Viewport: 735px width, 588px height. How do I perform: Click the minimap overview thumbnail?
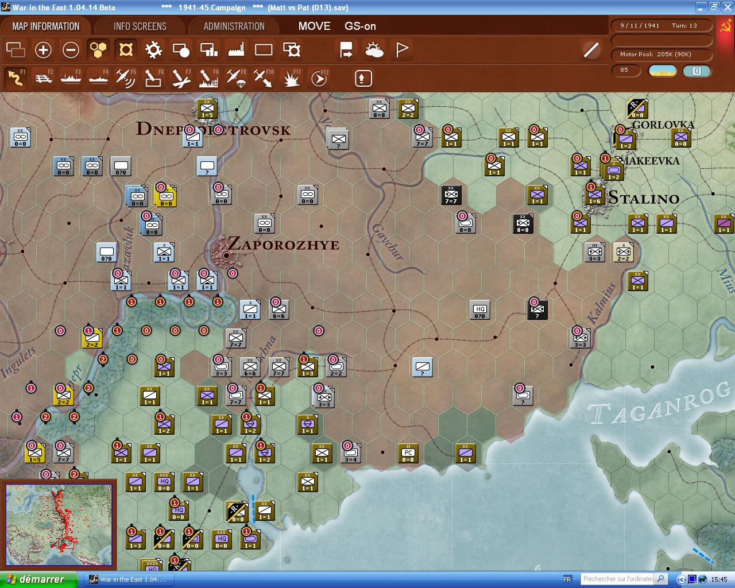click(59, 525)
